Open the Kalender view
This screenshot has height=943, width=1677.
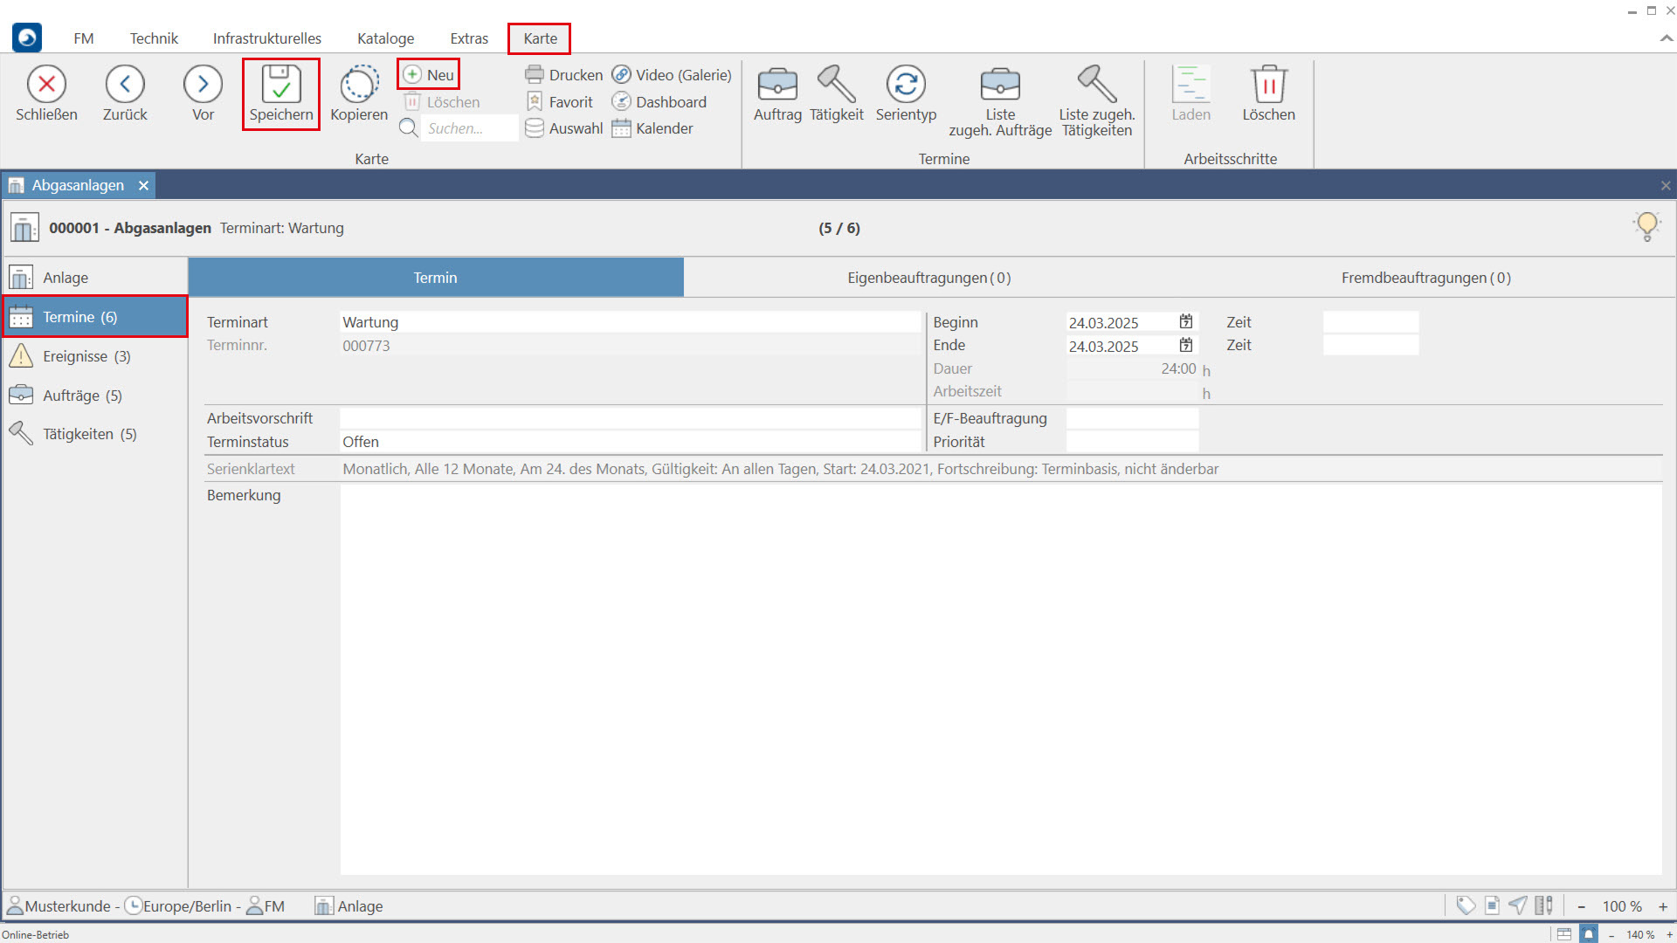tap(653, 128)
